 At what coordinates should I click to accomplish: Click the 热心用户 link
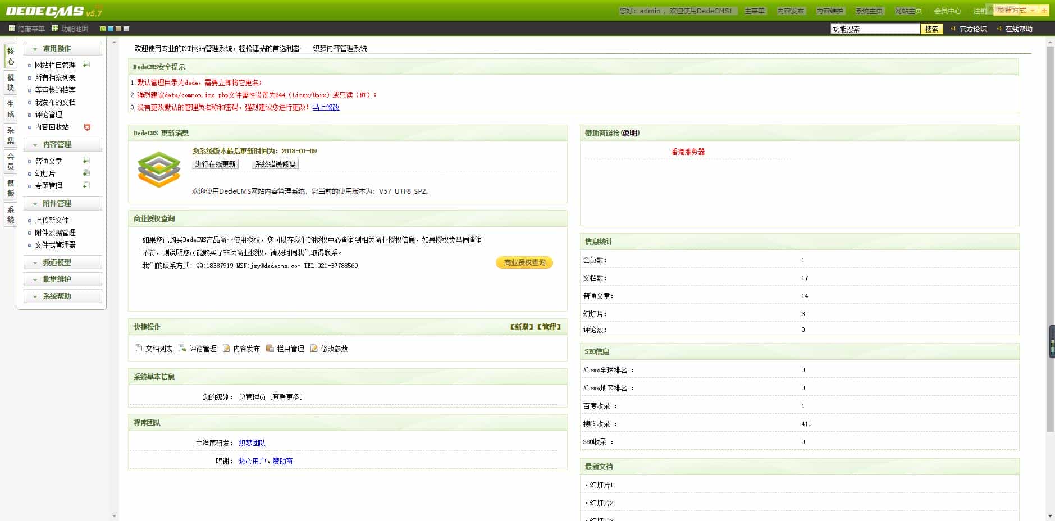(x=252, y=461)
